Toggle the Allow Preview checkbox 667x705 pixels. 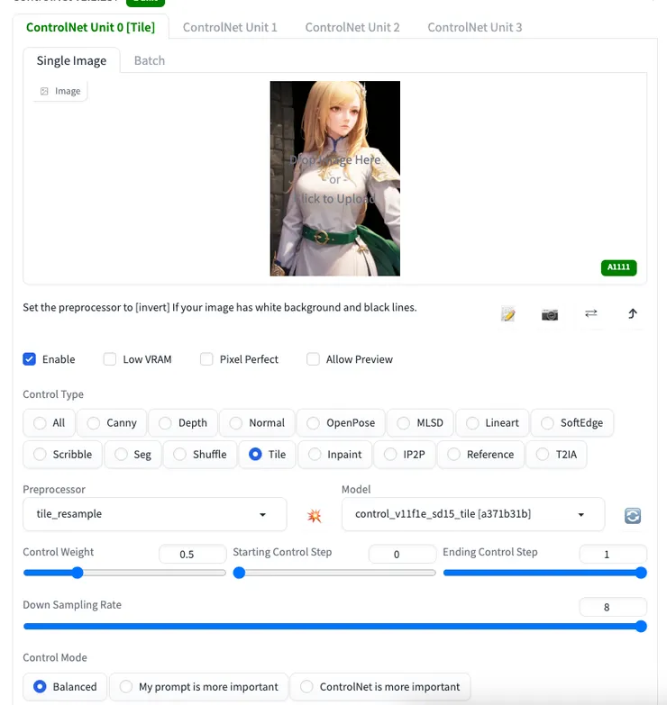(x=313, y=359)
